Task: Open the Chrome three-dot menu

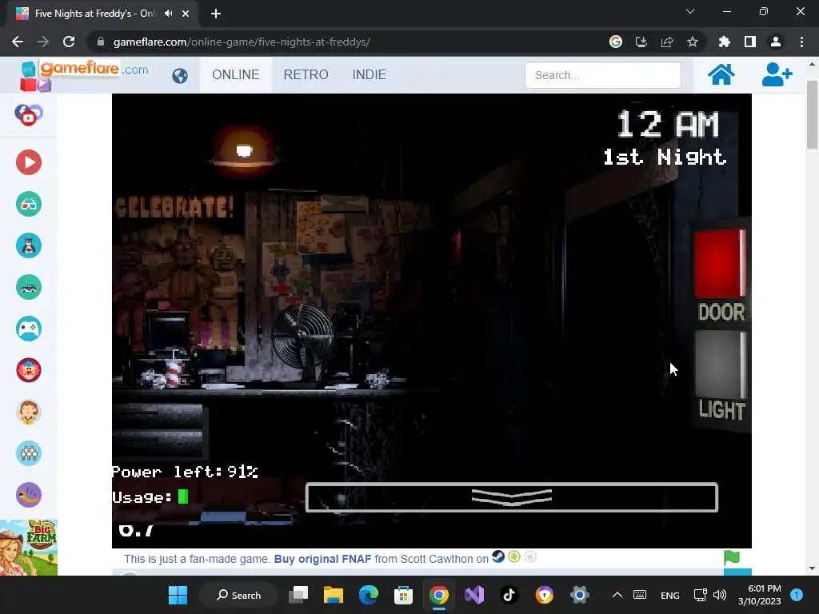Action: 801,42
